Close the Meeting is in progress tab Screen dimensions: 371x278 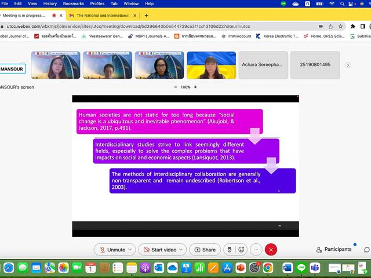61,16
